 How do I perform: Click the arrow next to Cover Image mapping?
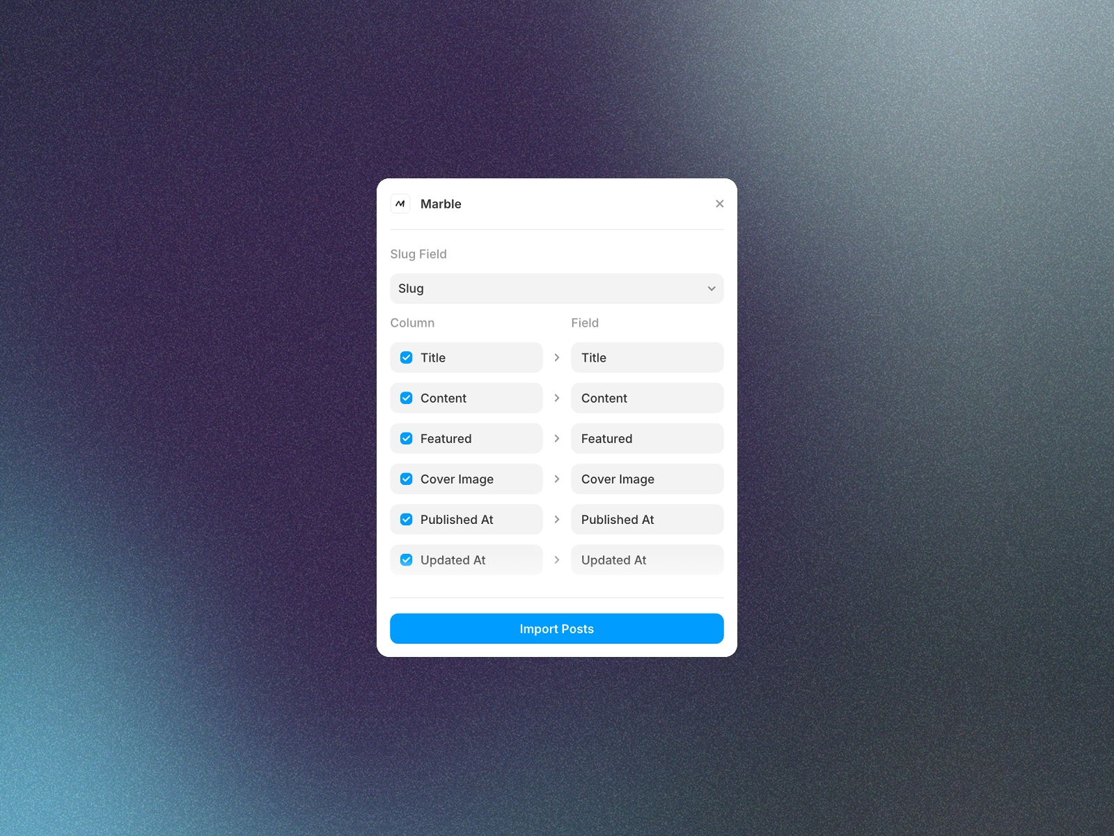(557, 479)
